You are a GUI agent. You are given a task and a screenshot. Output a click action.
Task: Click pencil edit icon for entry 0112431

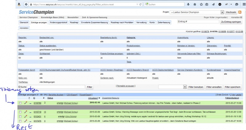coord(26,116)
